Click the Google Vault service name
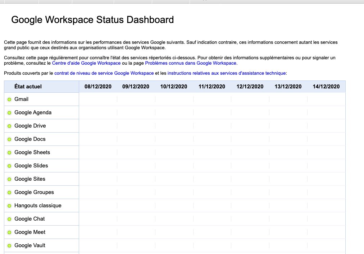This screenshot has height=254, width=364. click(x=30, y=245)
